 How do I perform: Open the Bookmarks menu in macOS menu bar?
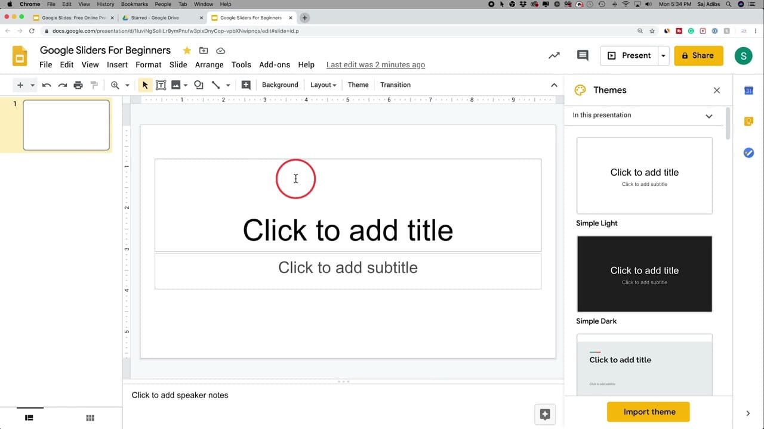(134, 4)
